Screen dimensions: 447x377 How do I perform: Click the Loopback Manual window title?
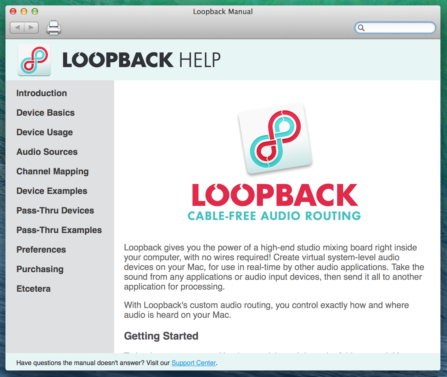click(223, 12)
